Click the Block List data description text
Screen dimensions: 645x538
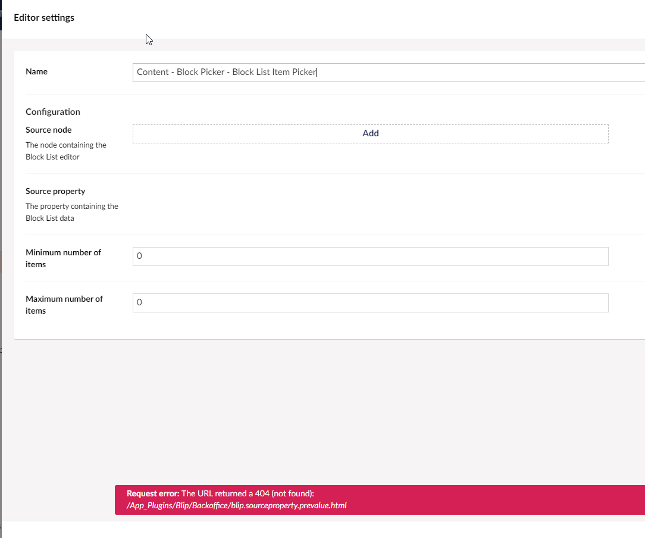71,212
